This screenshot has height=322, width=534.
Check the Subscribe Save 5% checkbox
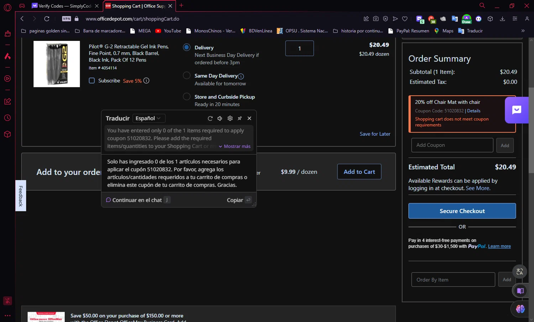pyautogui.click(x=92, y=81)
